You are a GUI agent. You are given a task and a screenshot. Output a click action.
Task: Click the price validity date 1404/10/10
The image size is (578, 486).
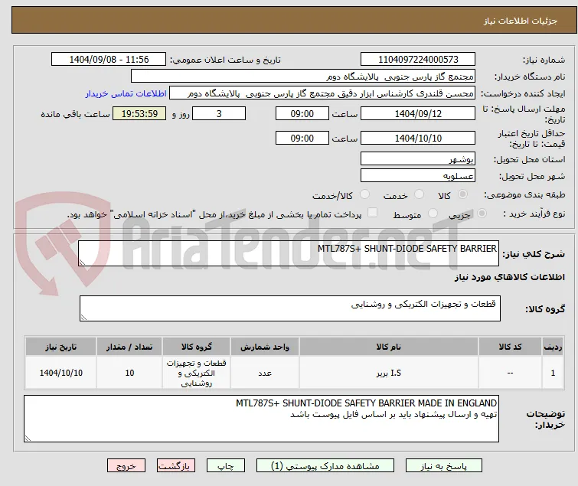click(418, 138)
